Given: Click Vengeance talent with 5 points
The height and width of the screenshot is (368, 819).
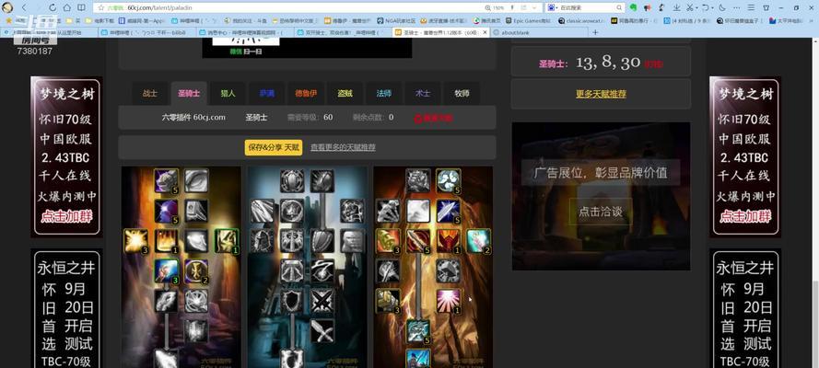Looking at the screenshot, I should click(418, 331).
